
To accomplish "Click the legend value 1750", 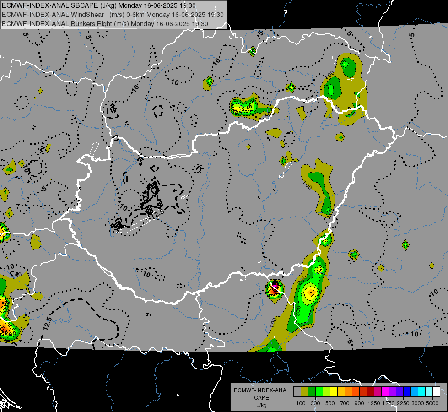I will click(389, 403).
